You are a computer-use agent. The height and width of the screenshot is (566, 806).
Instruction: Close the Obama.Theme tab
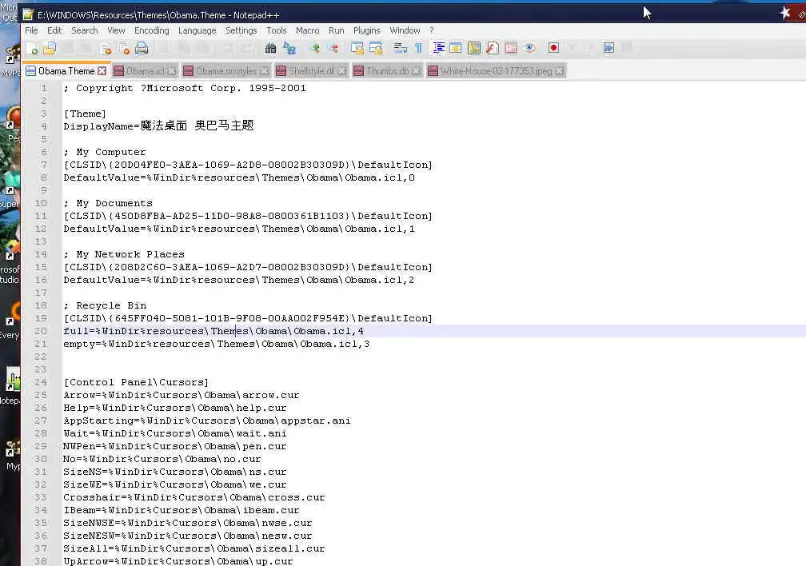click(102, 71)
